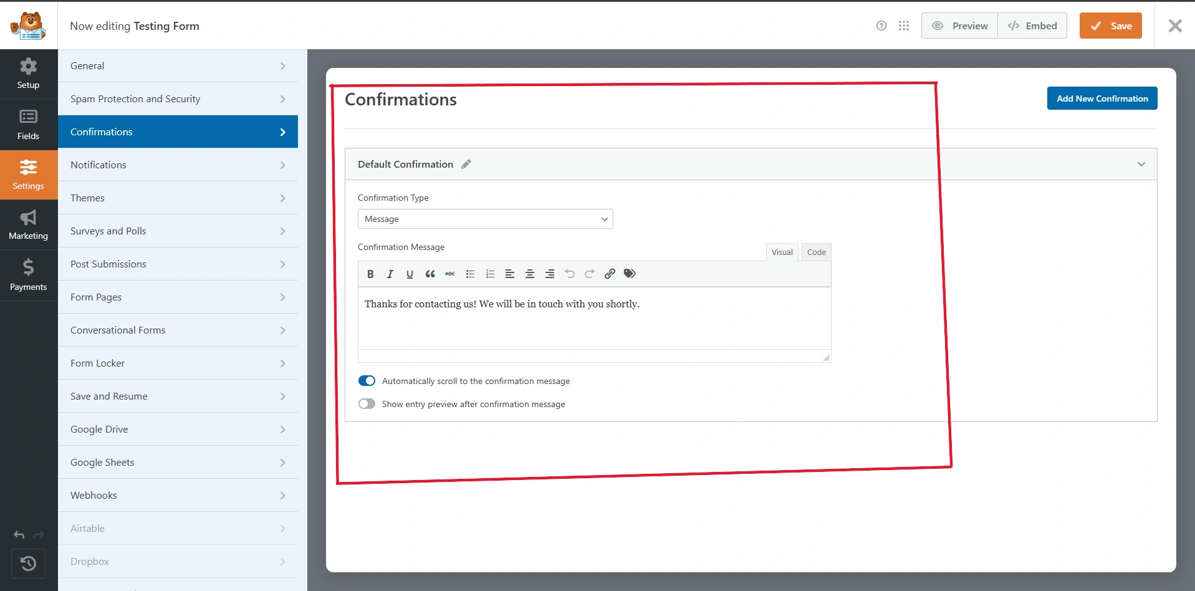1195x591 pixels.
Task: Open the Fields panel in sidebar
Action: pyautogui.click(x=29, y=125)
